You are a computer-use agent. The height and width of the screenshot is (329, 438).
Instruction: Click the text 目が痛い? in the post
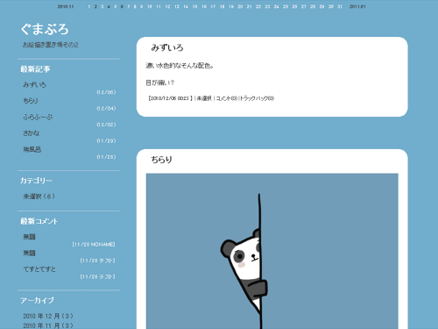pyautogui.click(x=159, y=82)
